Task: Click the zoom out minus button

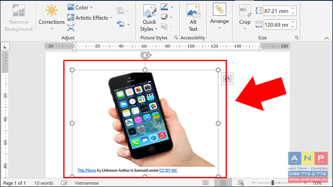Action: tap(253, 183)
